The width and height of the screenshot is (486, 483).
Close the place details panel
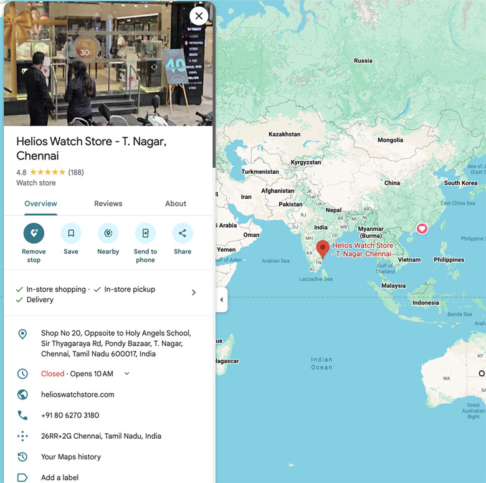199,16
